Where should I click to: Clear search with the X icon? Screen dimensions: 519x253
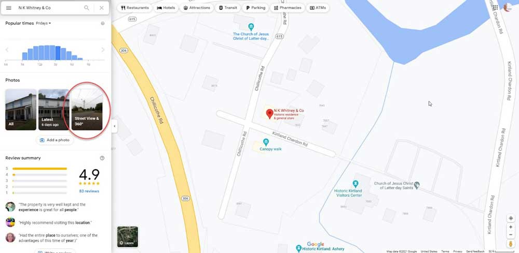coord(102,8)
